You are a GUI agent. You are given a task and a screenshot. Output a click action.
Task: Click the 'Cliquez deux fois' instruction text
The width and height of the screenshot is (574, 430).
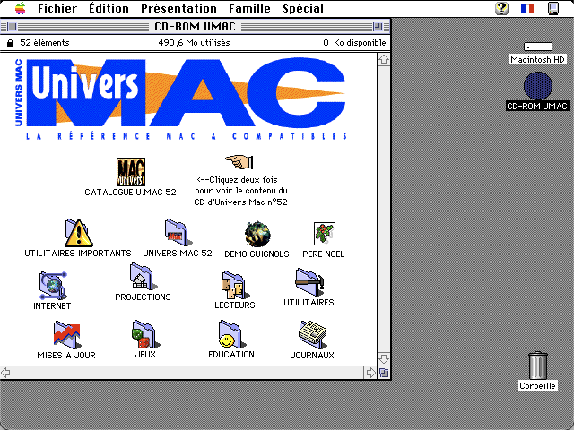pos(237,180)
